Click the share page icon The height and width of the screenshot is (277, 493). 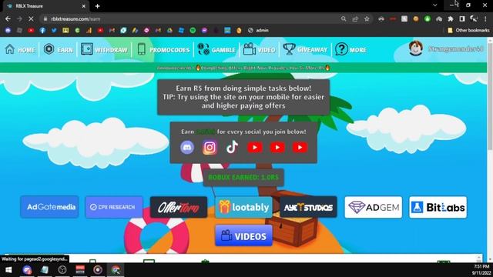tap(355, 18)
